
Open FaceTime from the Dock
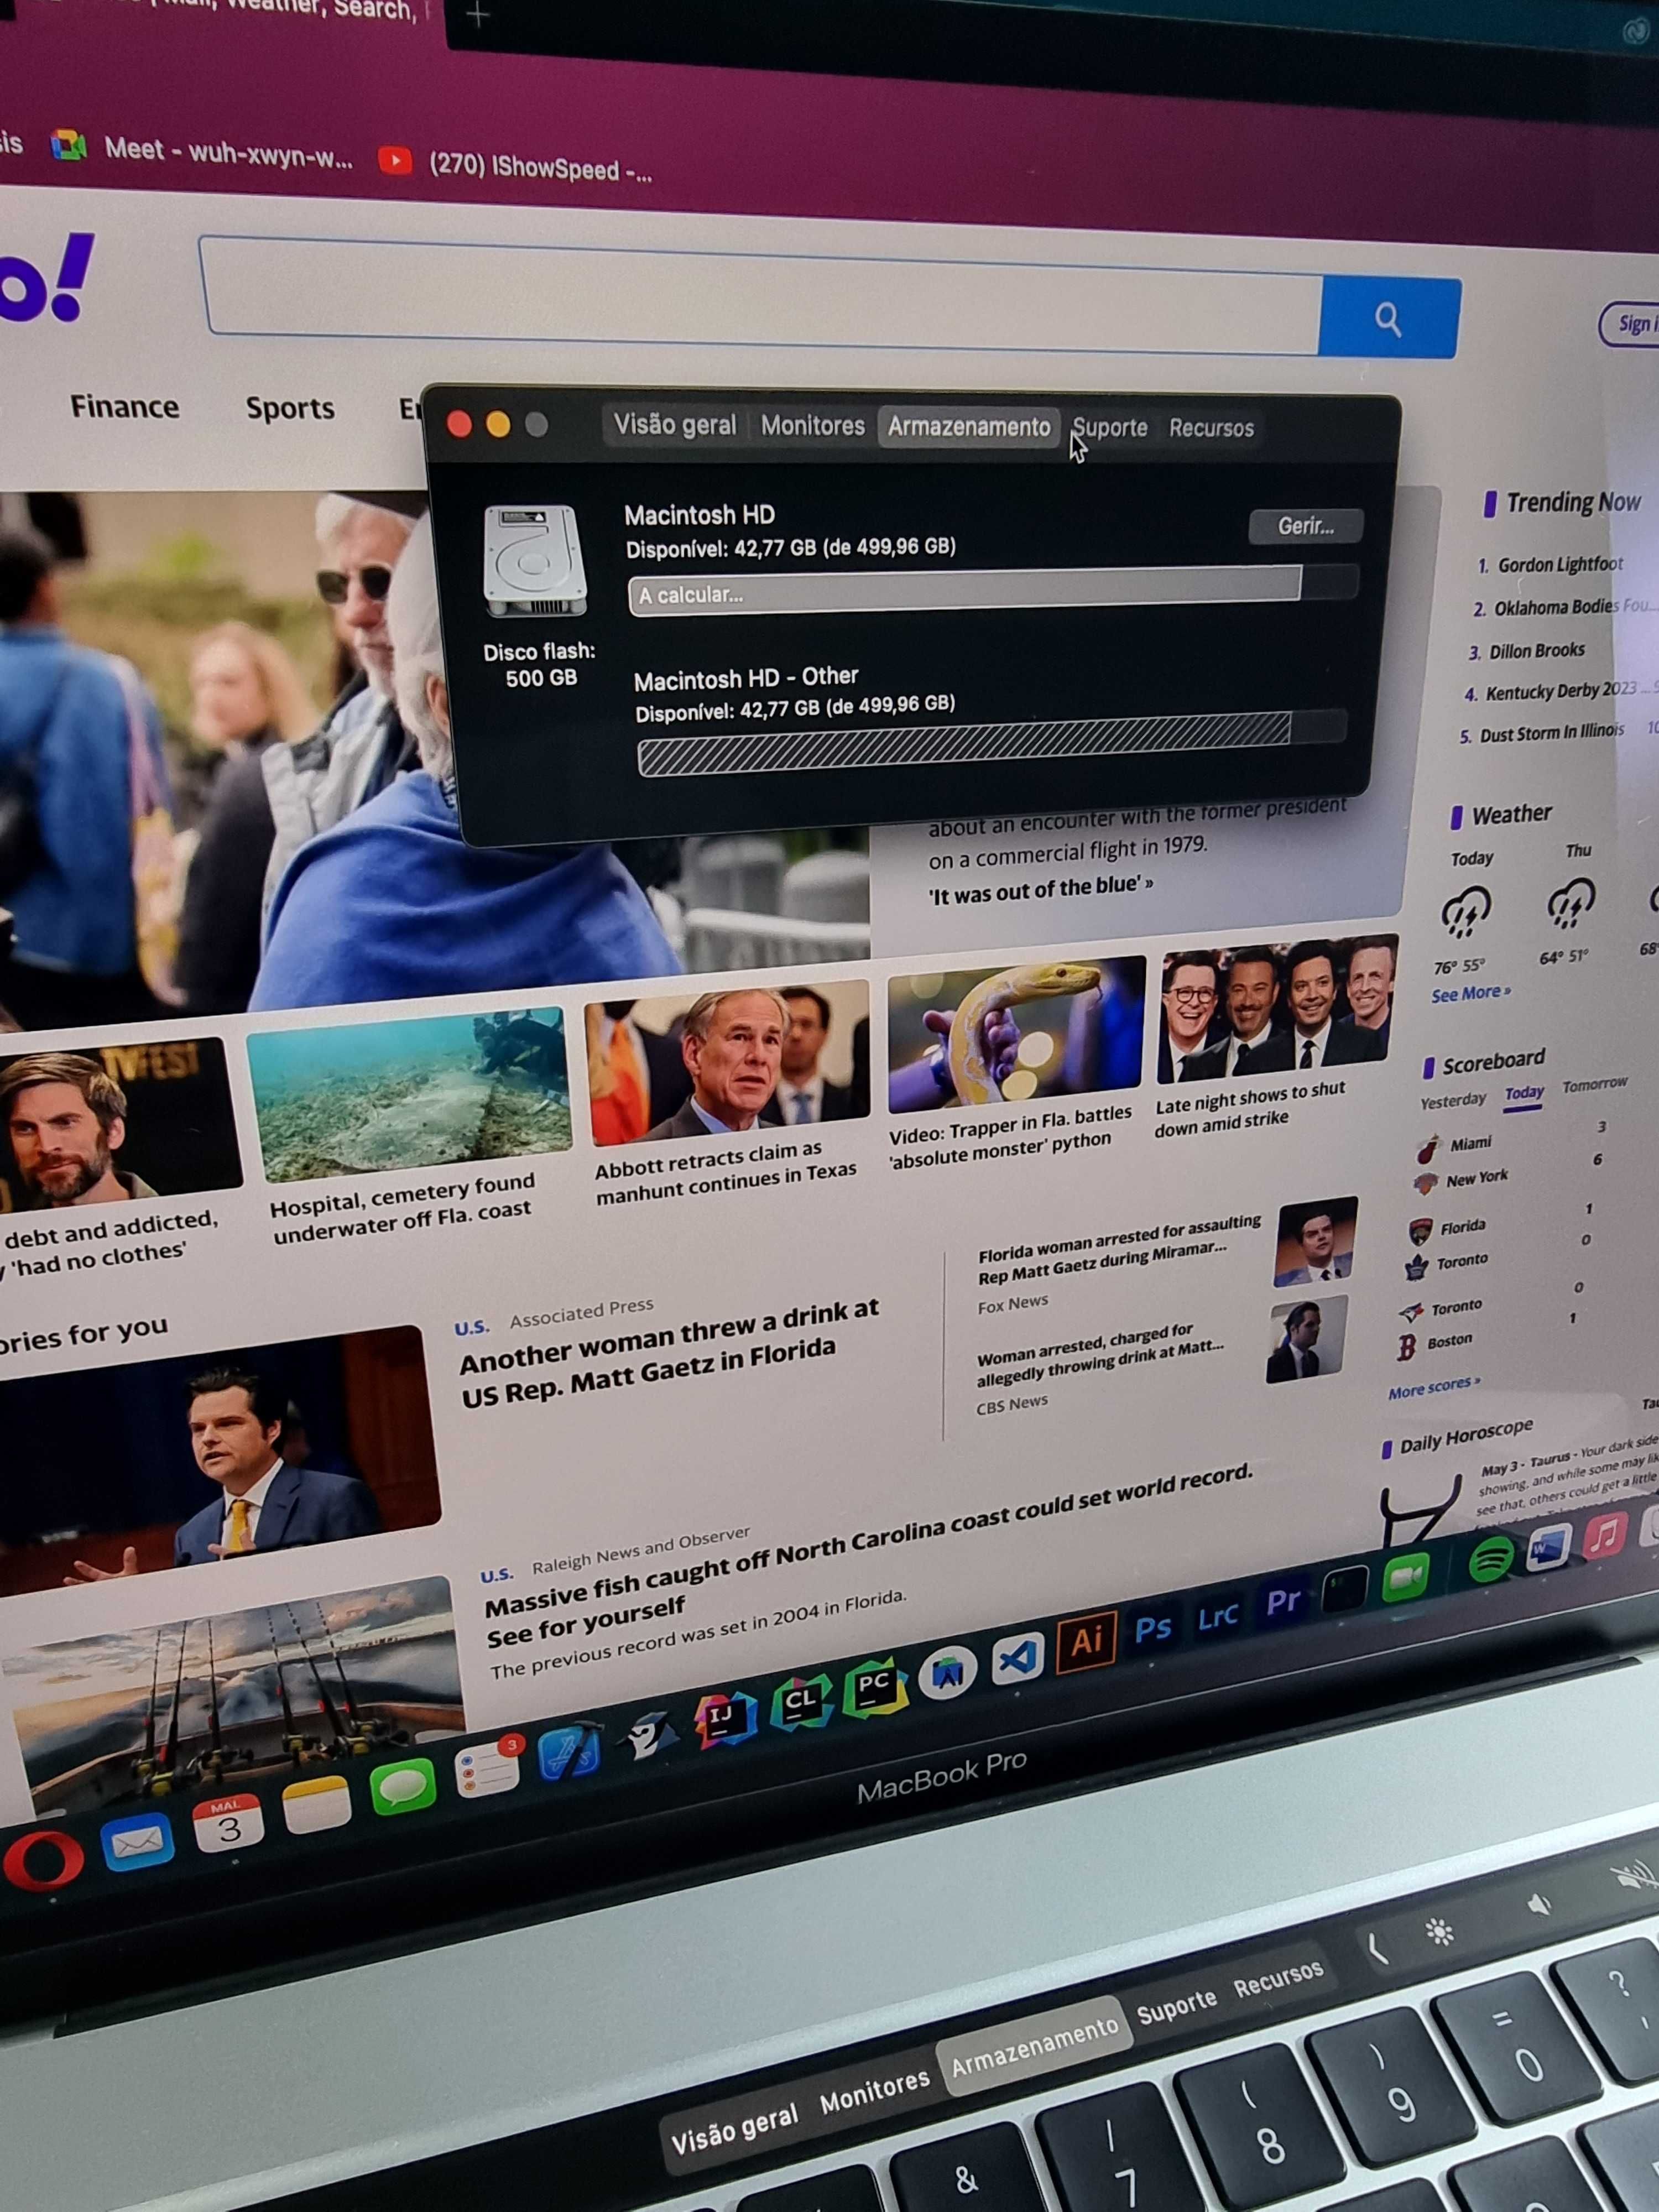coord(1405,1578)
